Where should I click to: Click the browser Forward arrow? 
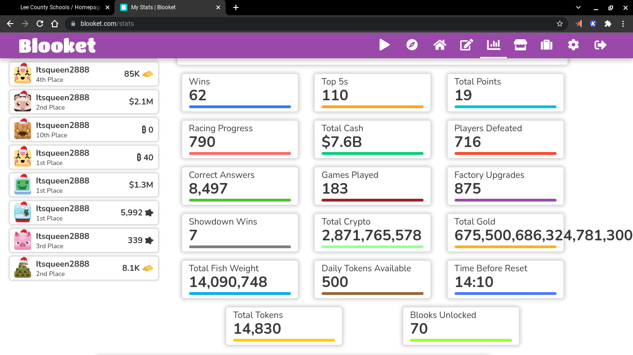point(25,24)
